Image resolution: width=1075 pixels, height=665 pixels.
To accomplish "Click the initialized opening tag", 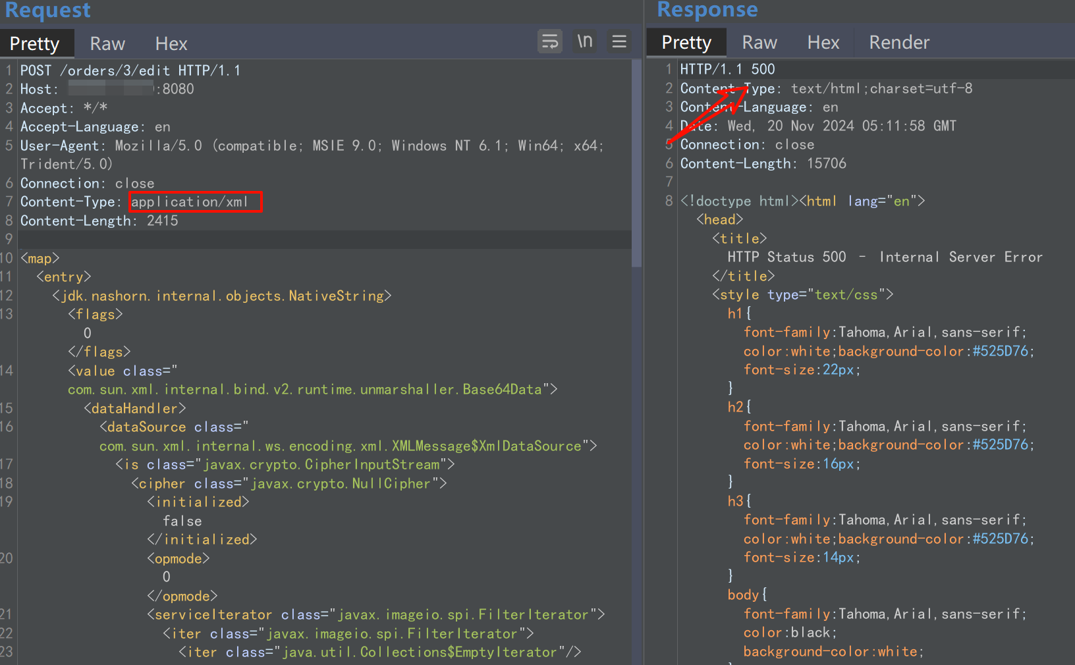I will 198,502.
